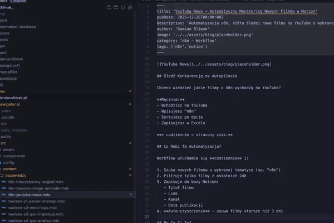Expand the node_modules folder
Screen dimensions: 334x223
pyautogui.click(x=13, y=130)
